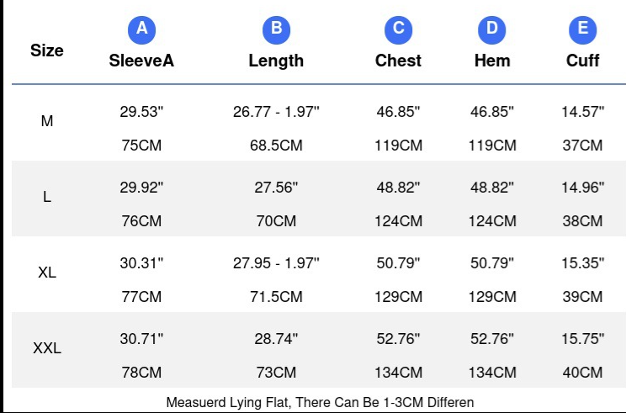Click the blue B circle icon
This screenshot has height=413, width=626.
pos(276,30)
